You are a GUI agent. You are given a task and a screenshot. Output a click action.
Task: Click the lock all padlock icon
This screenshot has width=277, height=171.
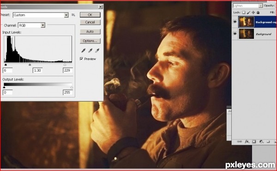pyautogui.click(x=258, y=12)
